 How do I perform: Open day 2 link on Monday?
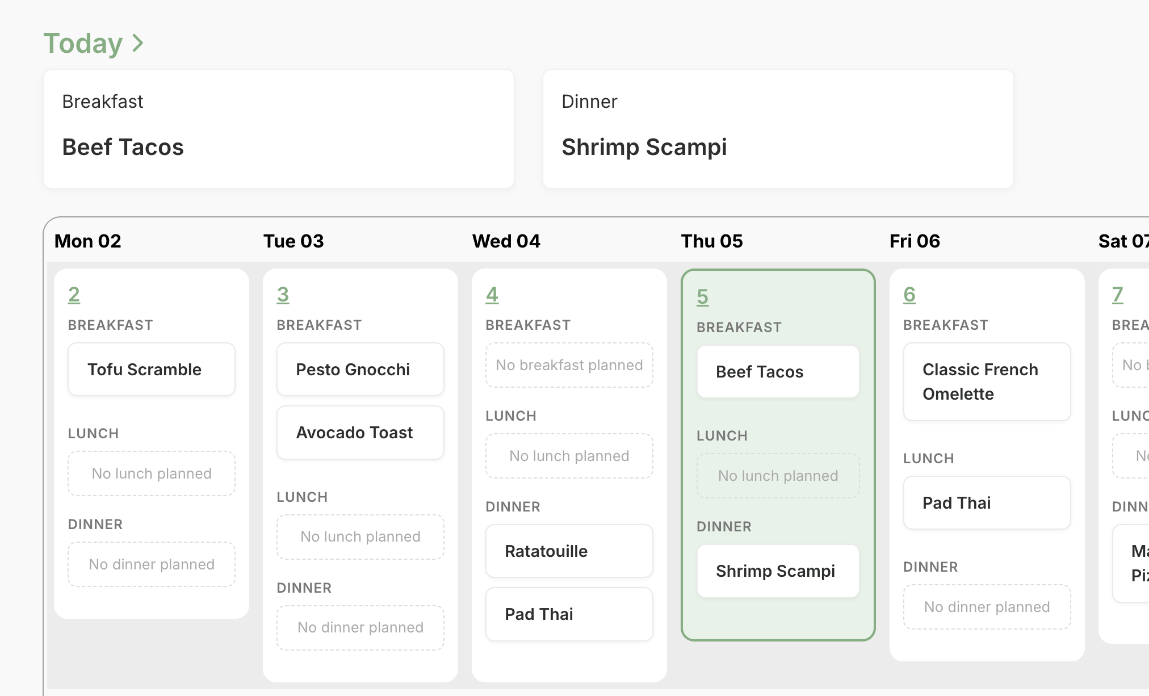click(x=74, y=295)
